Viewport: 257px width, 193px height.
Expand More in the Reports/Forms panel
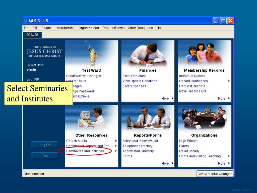[x=167, y=163]
